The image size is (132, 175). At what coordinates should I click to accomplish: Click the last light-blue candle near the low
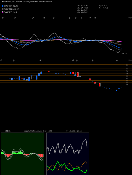[x=116, y=90]
